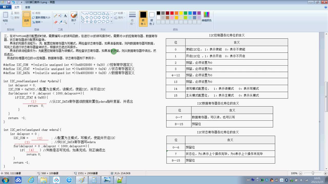This screenshot has width=328, height=184.
Task: Select the Text tool
Action: (x=65, y=16)
